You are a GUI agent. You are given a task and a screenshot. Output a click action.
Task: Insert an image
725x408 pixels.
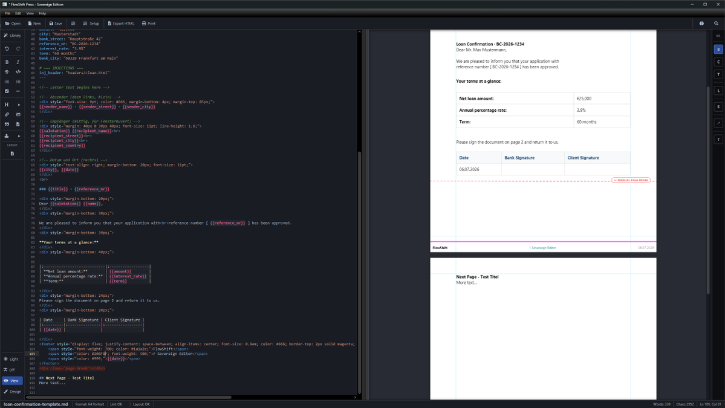(x=18, y=114)
